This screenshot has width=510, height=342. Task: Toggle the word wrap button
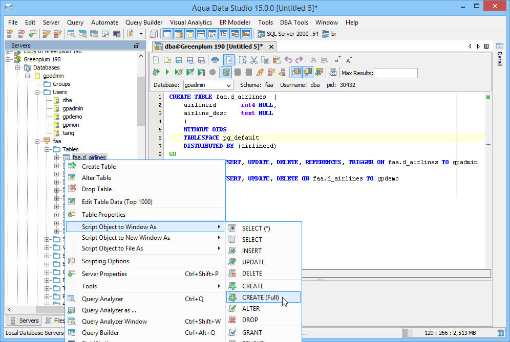coord(229,60)
